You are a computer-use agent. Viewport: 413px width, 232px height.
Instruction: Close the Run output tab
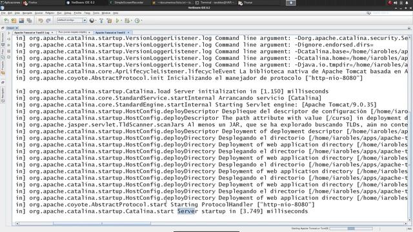click(x=90, y=32)
